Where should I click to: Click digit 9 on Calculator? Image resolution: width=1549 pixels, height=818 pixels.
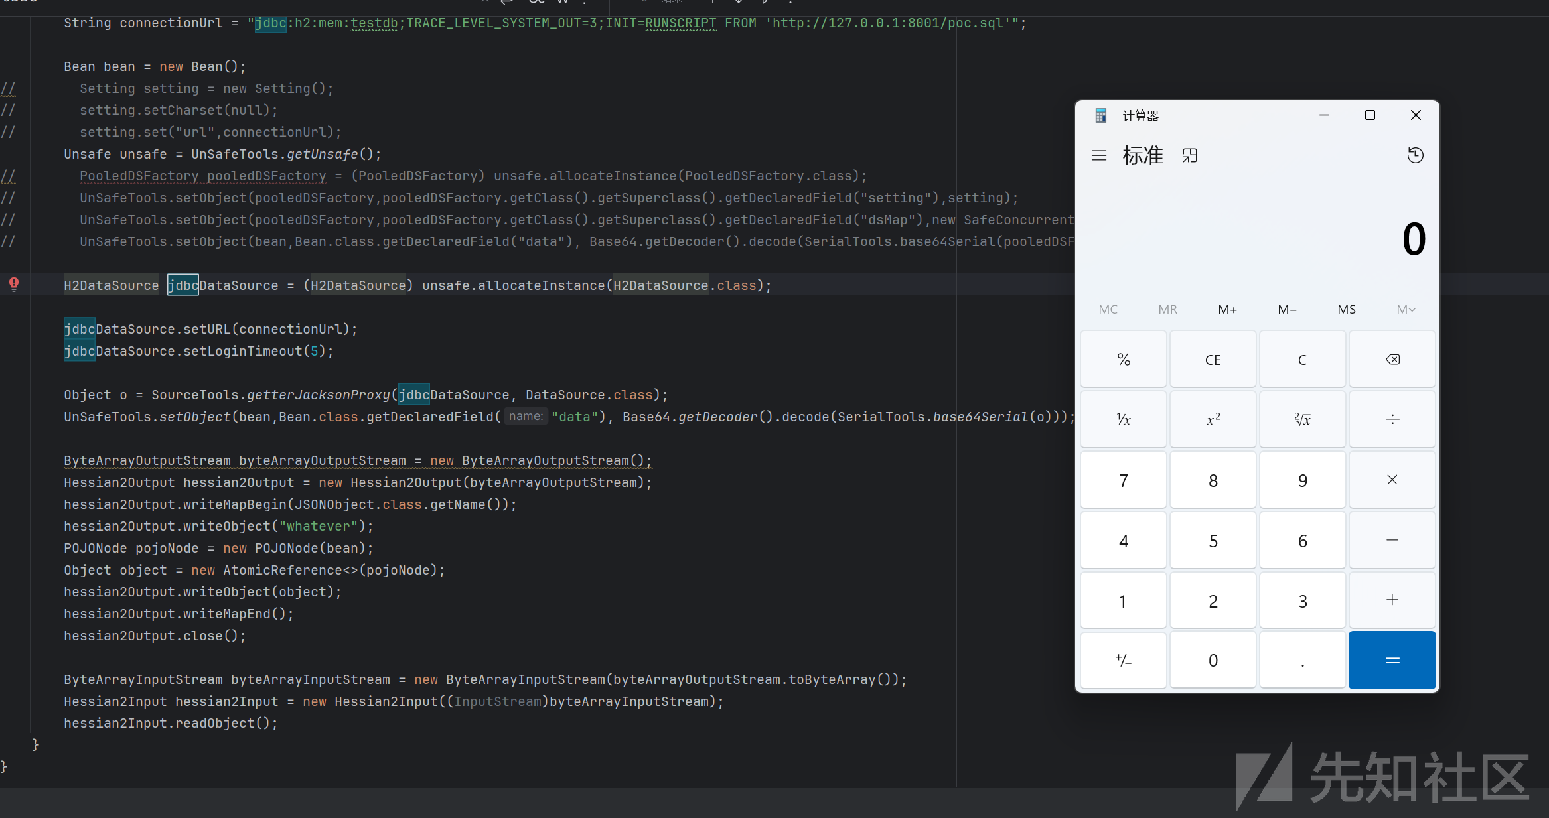pos(1302,480)
